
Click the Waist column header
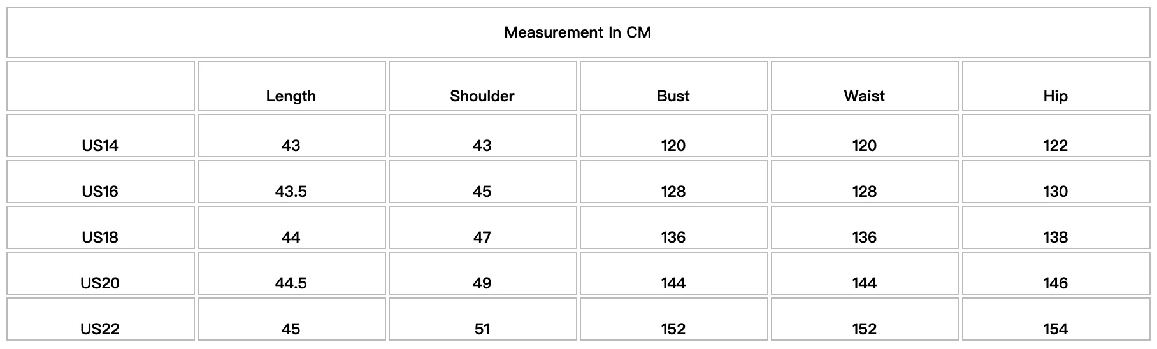coord(865,96)
